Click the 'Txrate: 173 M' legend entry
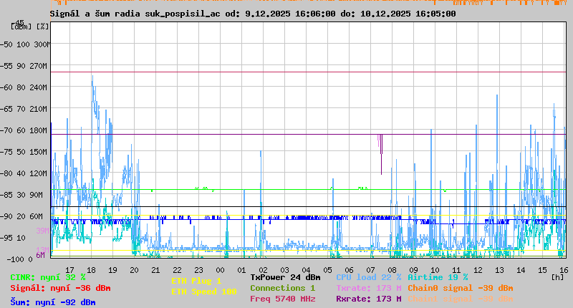 click(368, 288)
